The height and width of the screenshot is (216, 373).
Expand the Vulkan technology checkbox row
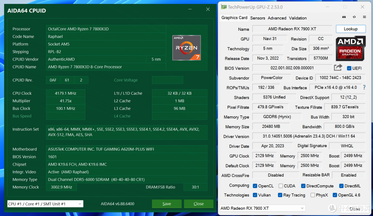(x=256, y=195)
